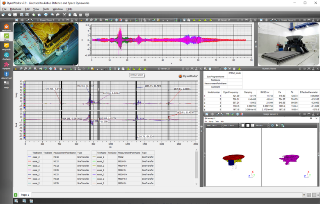Click the printer icon in the Image Viewer 5 toolbar
The width and height of the screenshot is (320, 204).
238,114
